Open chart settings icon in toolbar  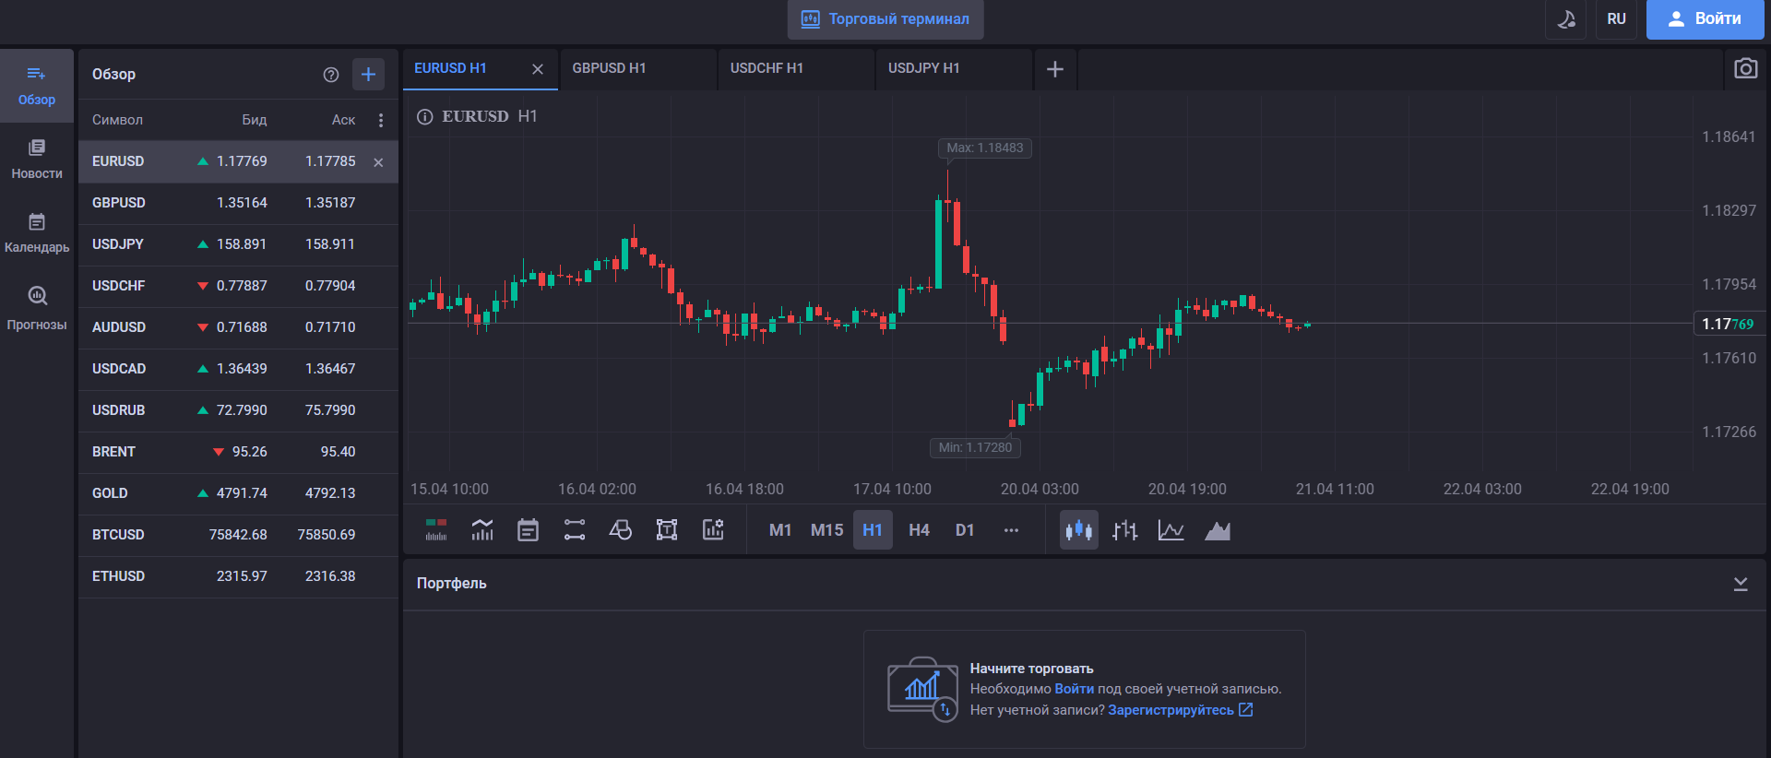[x=713, y=530]
